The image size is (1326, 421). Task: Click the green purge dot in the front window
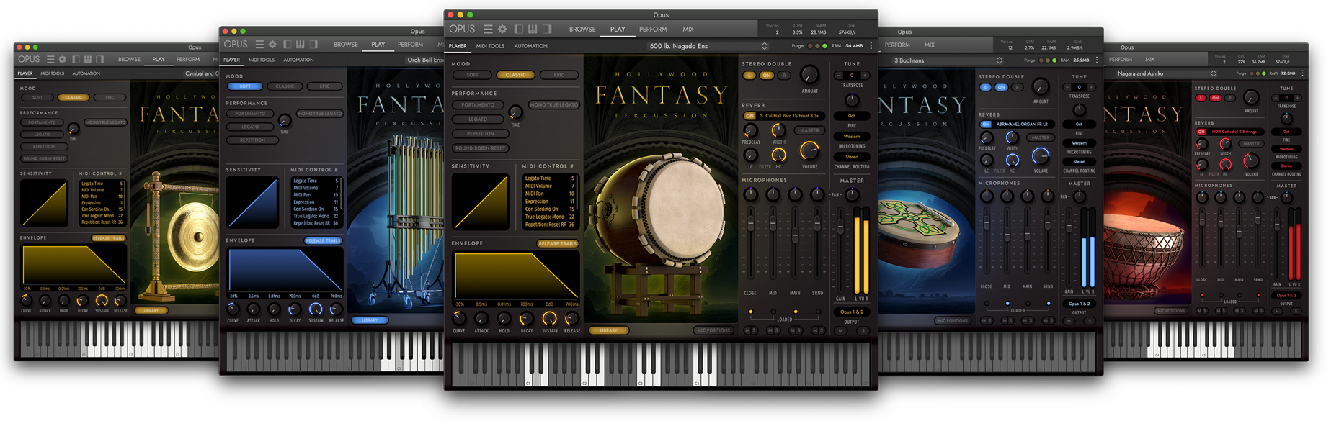(x=825, y=46)
